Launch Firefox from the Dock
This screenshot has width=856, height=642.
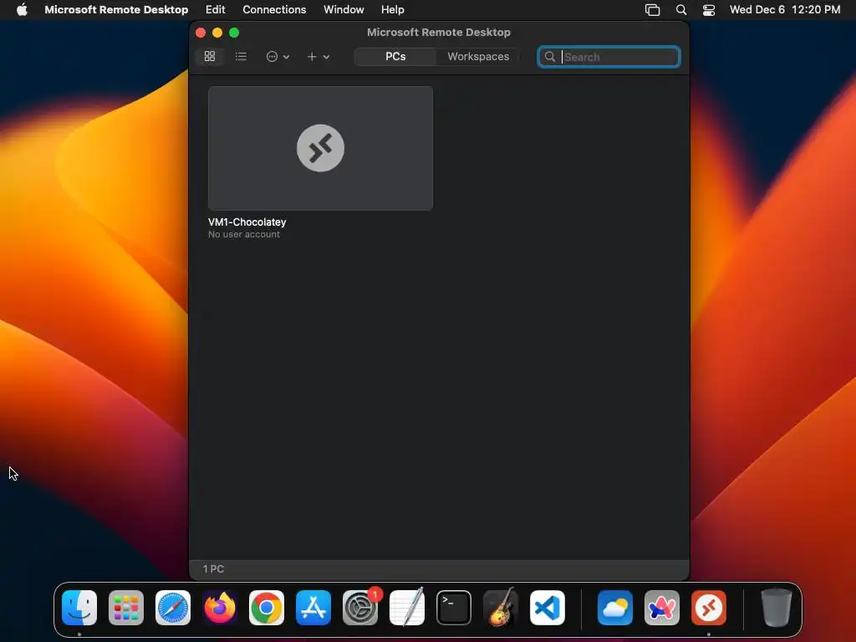click(x=220, y=608)
